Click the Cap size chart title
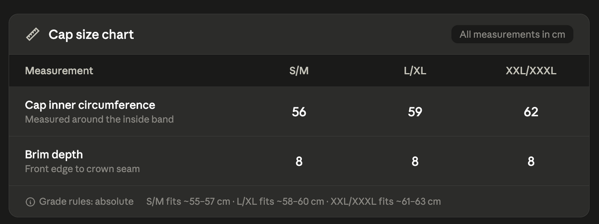This screenshot has width=599, height=224. pos(91,35)
